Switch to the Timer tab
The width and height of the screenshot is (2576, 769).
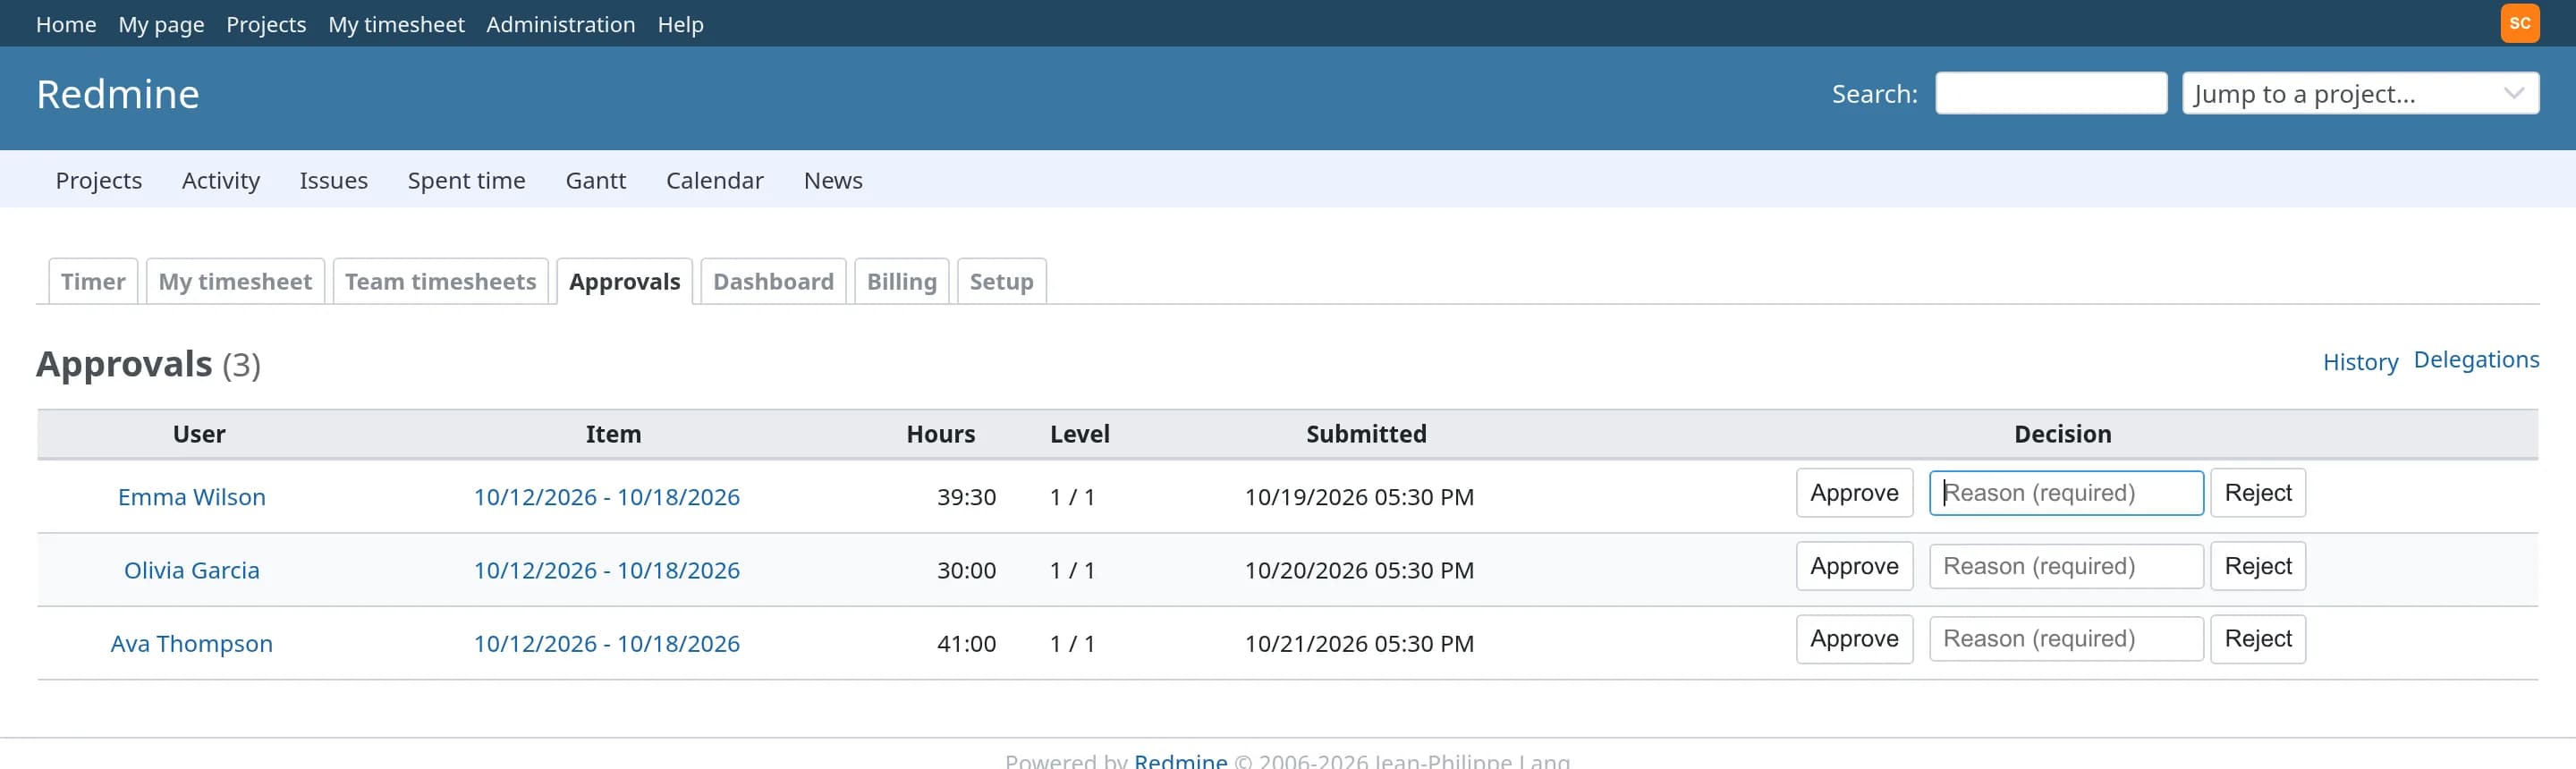point(93,281)
